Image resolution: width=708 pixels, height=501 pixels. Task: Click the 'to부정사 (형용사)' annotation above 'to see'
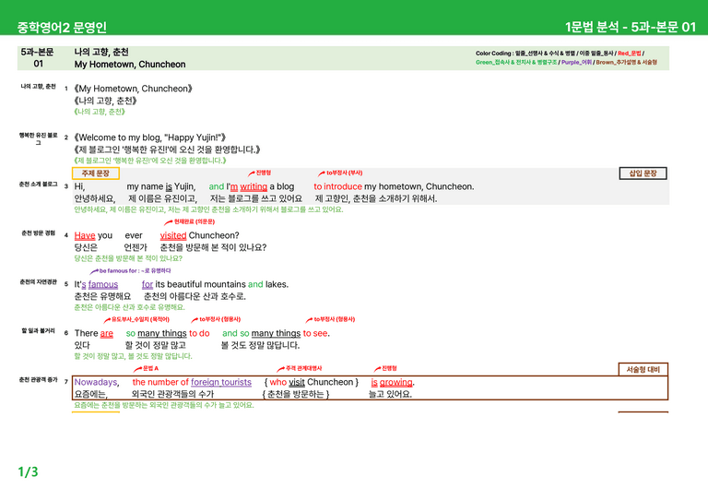pos(331,319)
